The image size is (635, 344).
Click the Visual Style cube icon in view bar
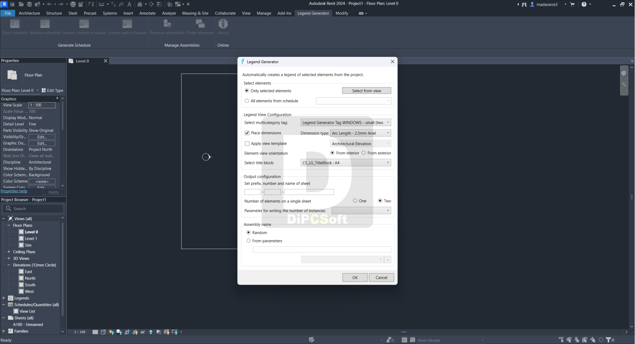pos(103,332)
